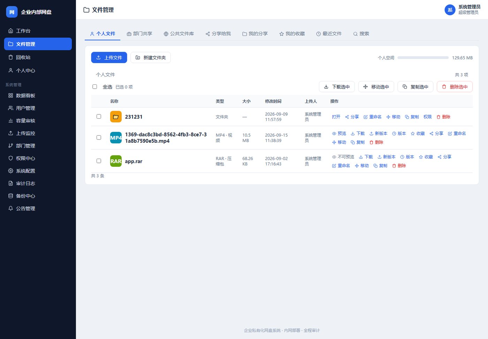Open 容量审核 in sidebar
The image size is (488, 339).
pyautogui.click(x=38, y=121)
